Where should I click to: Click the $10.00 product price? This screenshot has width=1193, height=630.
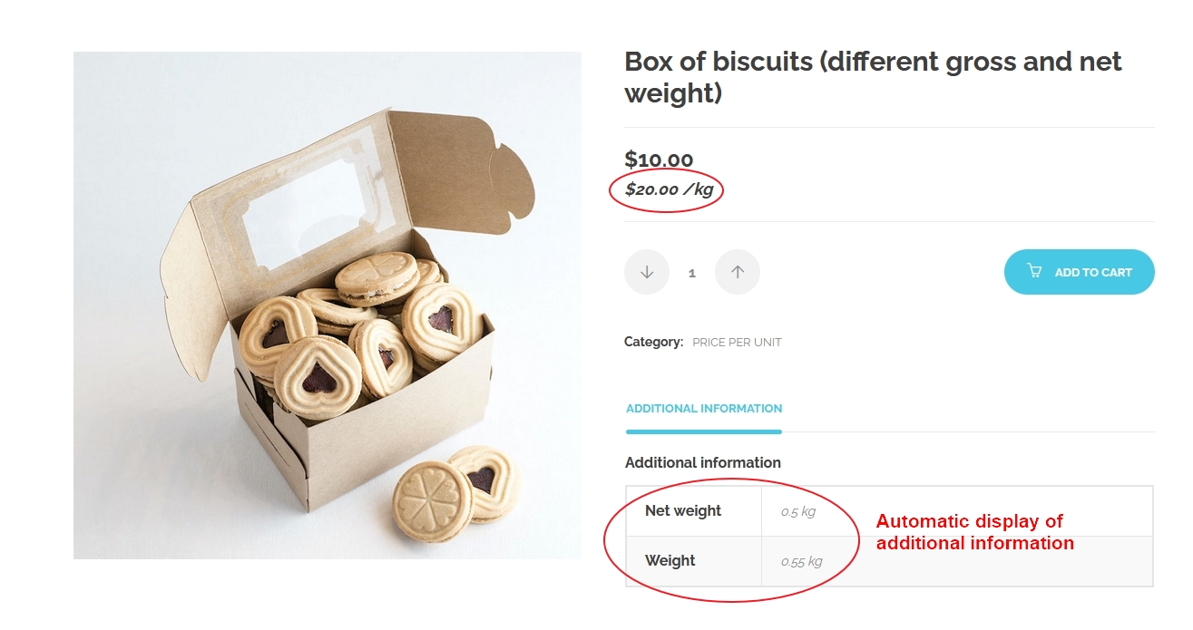tap(657, 159)
